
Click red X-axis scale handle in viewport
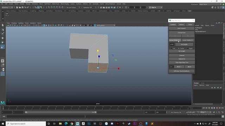tap(119, 69)
